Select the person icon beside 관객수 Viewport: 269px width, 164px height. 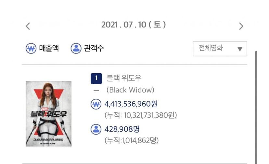coord(76,48)
